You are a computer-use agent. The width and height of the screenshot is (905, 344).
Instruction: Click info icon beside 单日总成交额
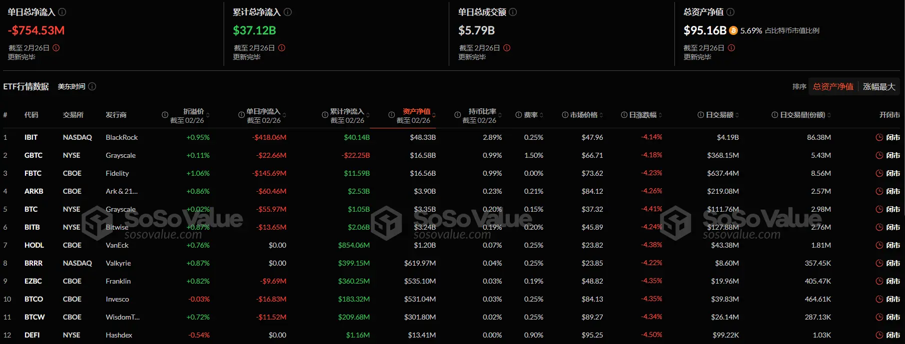(x=513, y=12)
